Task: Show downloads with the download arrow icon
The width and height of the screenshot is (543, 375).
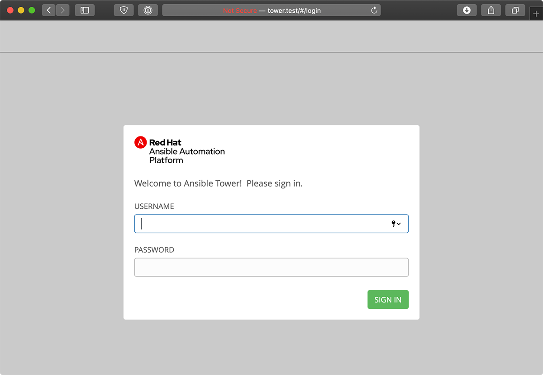Action: pos(467,10)
